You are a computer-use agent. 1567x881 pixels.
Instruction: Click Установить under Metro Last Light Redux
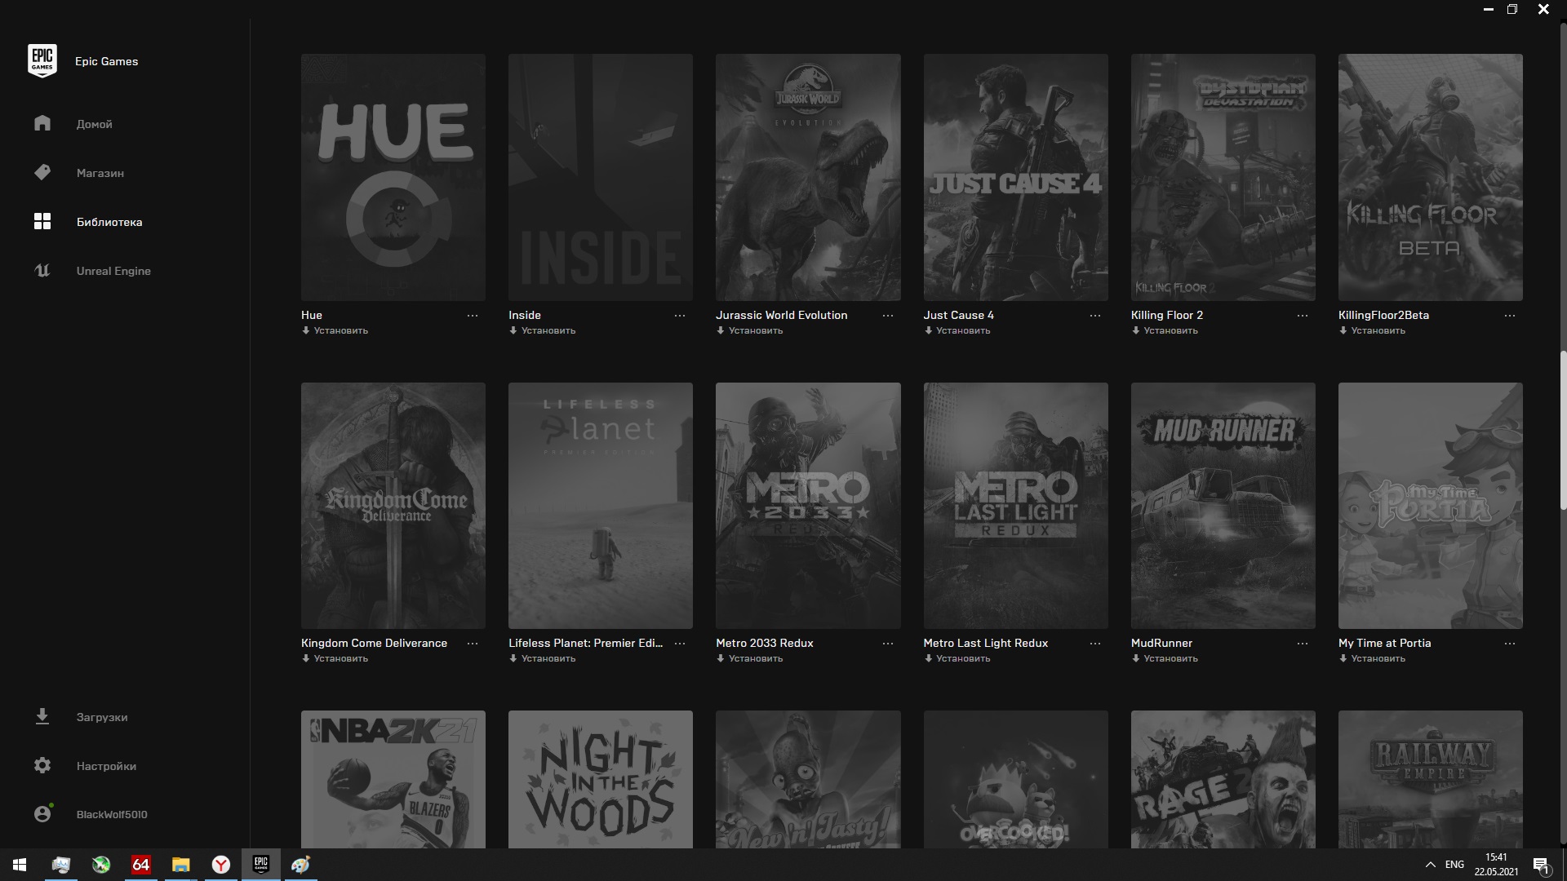tap(963, 658)
